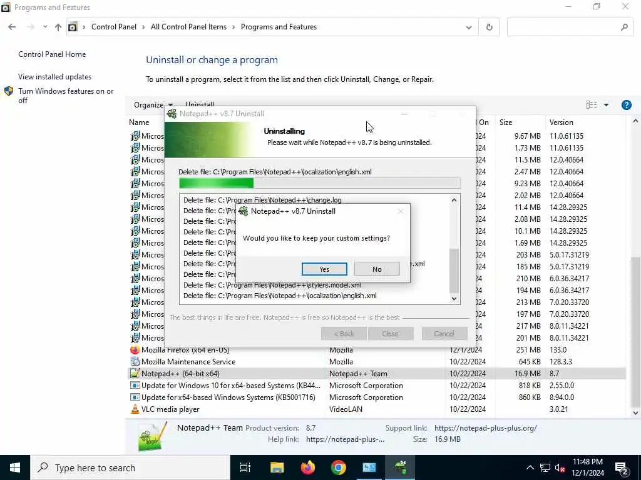Click the Notepad++ uninstaller title icon
Screen dimensions: 641x480
[172, 114]
